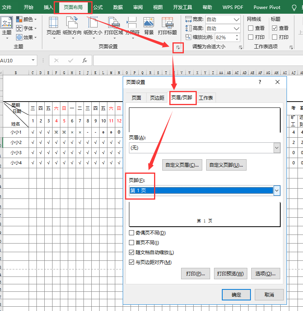303x311 pixels.
Task: Switch to the Margins (页边距) dialog tab
Action: pos(157,98)
